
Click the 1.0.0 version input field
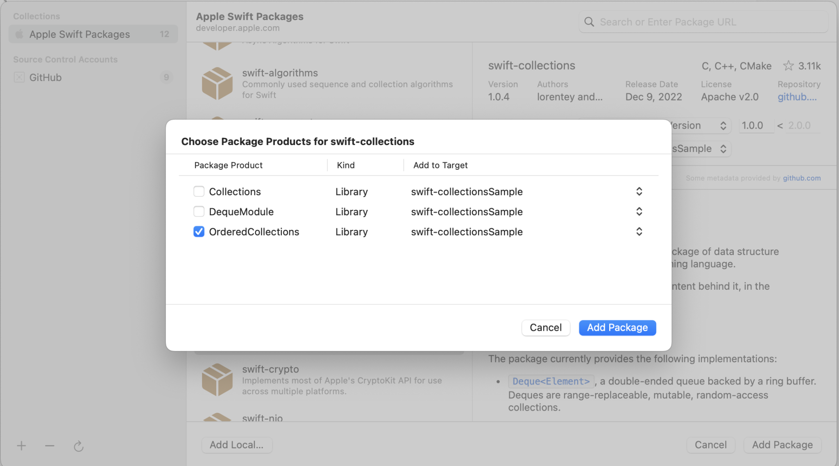[755, 125]
